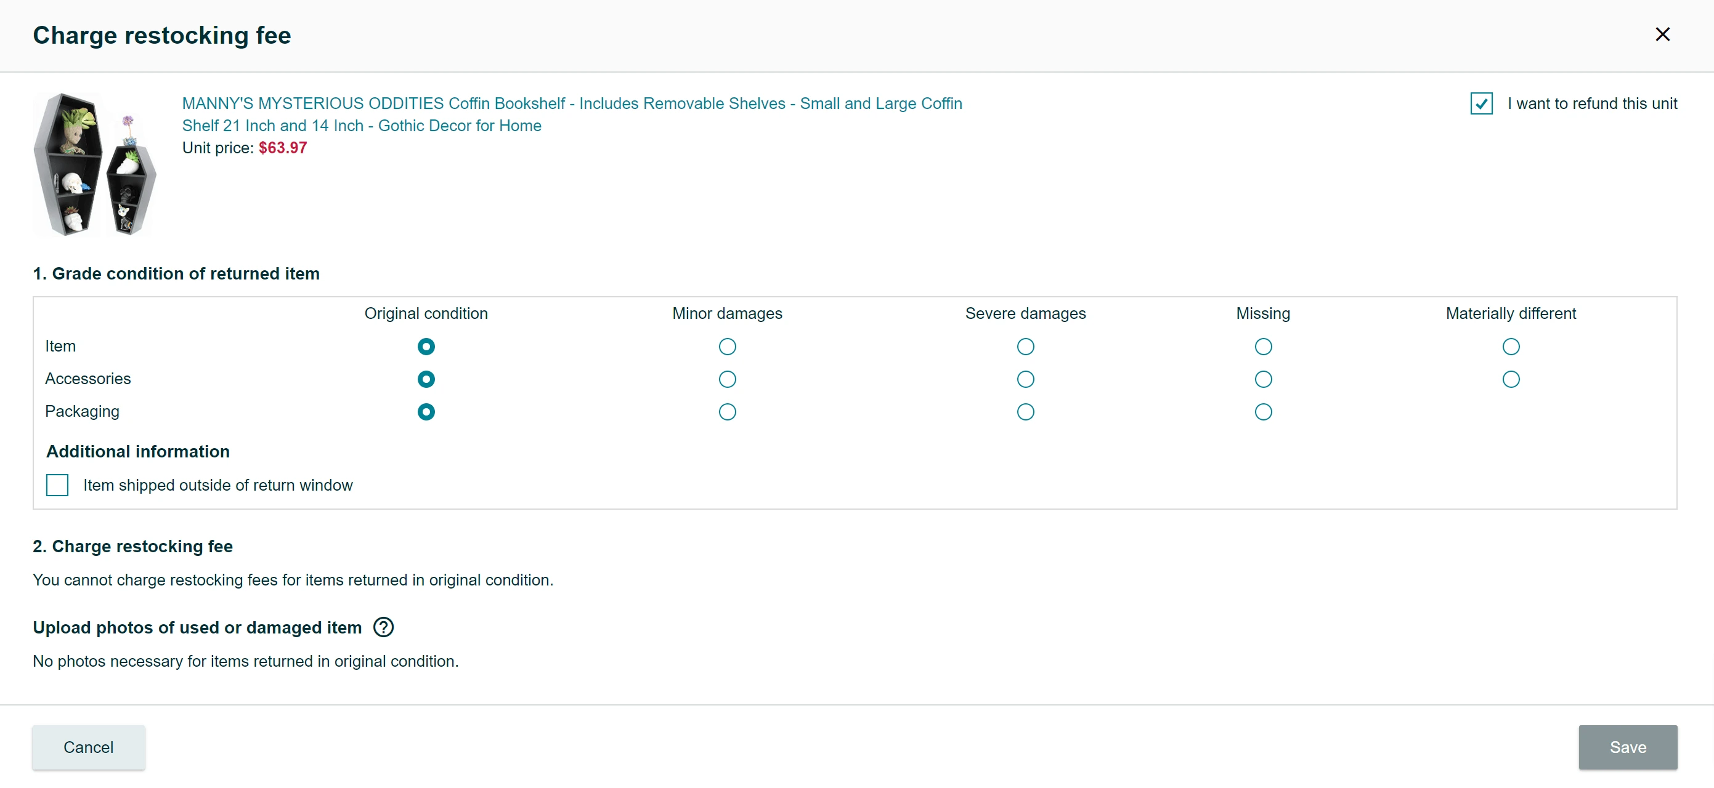Select Severe damages for Accessories
Image resolution: width=1714 pixels, height=788 pixels.
pyautogui.click(x=1025, y=379)
